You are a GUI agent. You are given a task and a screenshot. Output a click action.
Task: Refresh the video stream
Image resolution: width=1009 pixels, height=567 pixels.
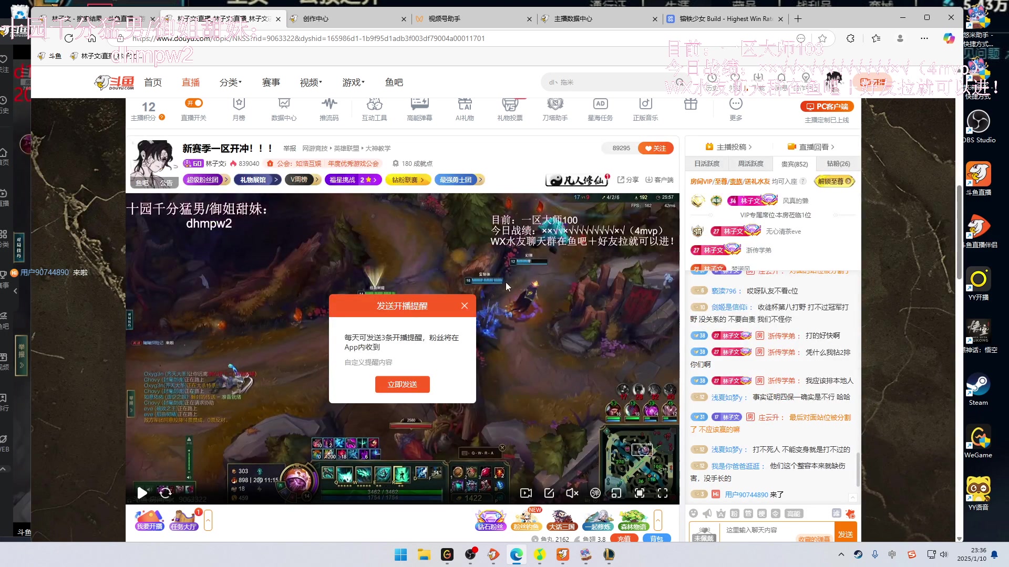(166, 493)
